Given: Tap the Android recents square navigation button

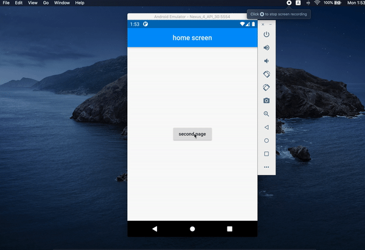Looking at the screenshot, I should tap(230, 229).
